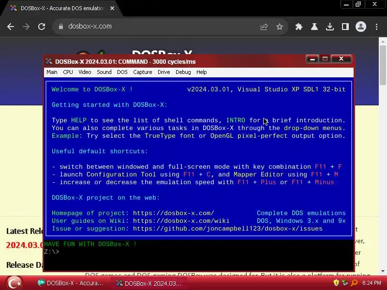Close the DOSBox-X browser tab
Screen dimensions: 387x290
pyautogui.click(x=112, y=8)
